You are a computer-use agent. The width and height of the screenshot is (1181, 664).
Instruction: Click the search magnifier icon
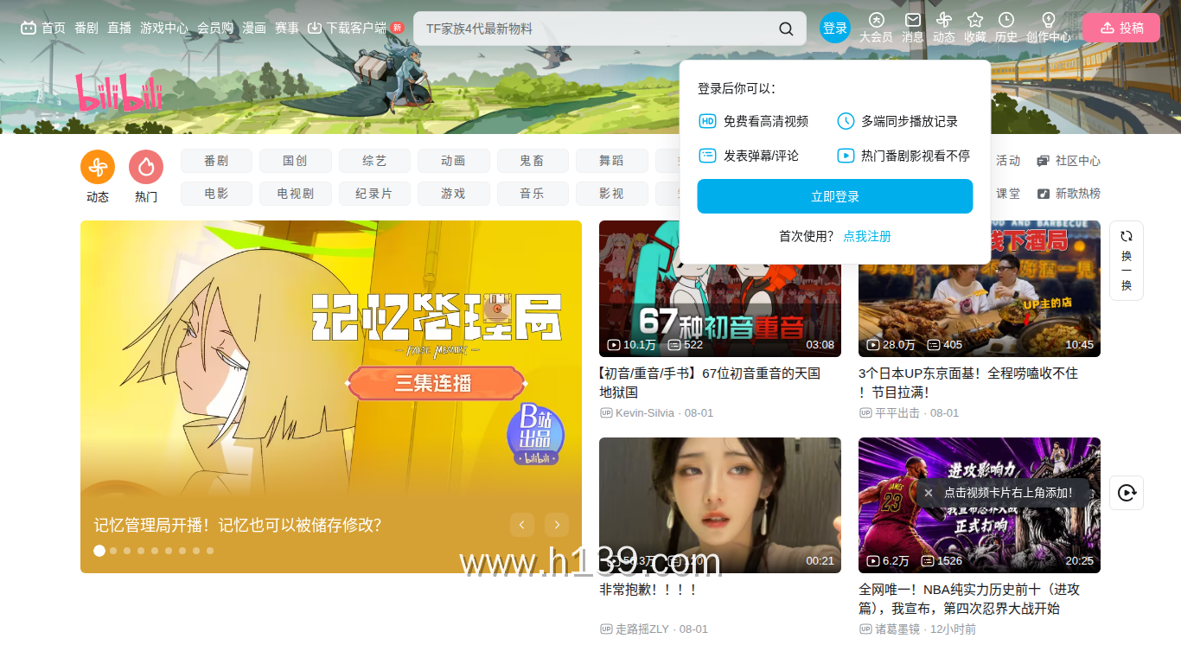click(x=786, y=29)
